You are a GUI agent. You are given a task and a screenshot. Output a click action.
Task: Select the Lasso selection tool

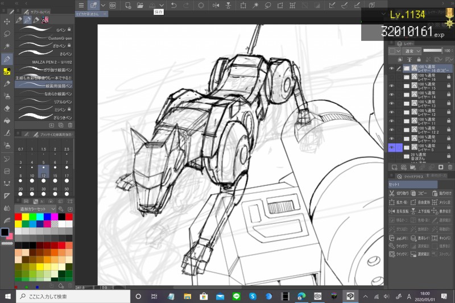[x=7, y=34]
